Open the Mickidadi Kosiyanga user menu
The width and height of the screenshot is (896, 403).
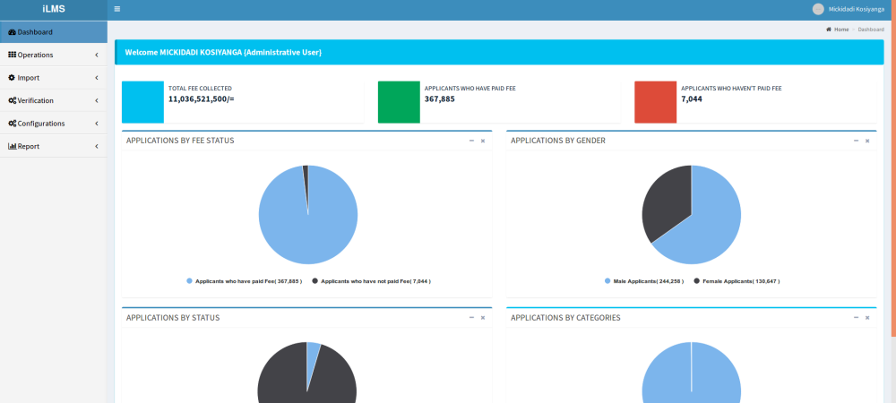[x=857, y=9]
